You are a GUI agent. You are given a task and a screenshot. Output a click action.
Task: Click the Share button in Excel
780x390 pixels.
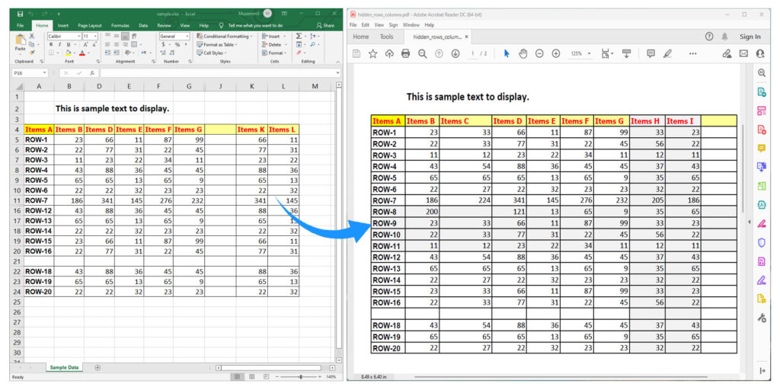pyautogui.click(x=326, y=25)
